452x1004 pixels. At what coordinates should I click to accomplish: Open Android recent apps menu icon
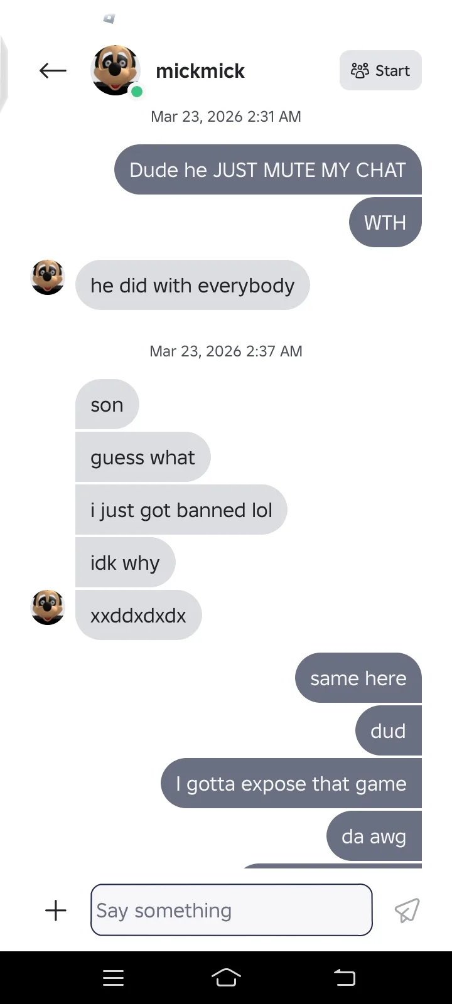pos(113,978)
